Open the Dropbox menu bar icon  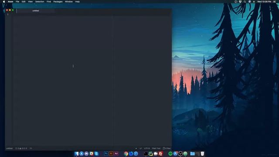240,2
